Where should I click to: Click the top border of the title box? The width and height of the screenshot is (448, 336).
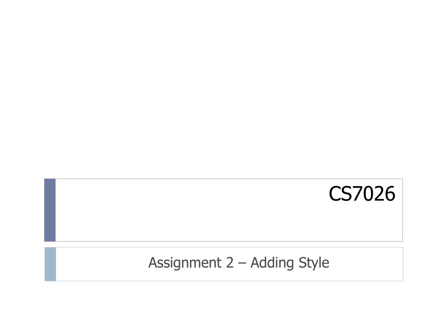(x=224, y=178)
